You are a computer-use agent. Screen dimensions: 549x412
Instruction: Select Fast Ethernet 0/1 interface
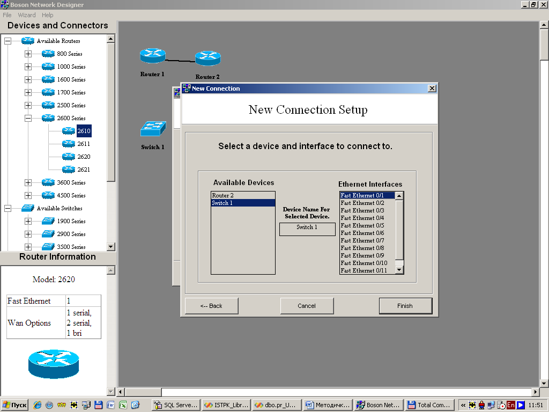pos(367,195)
